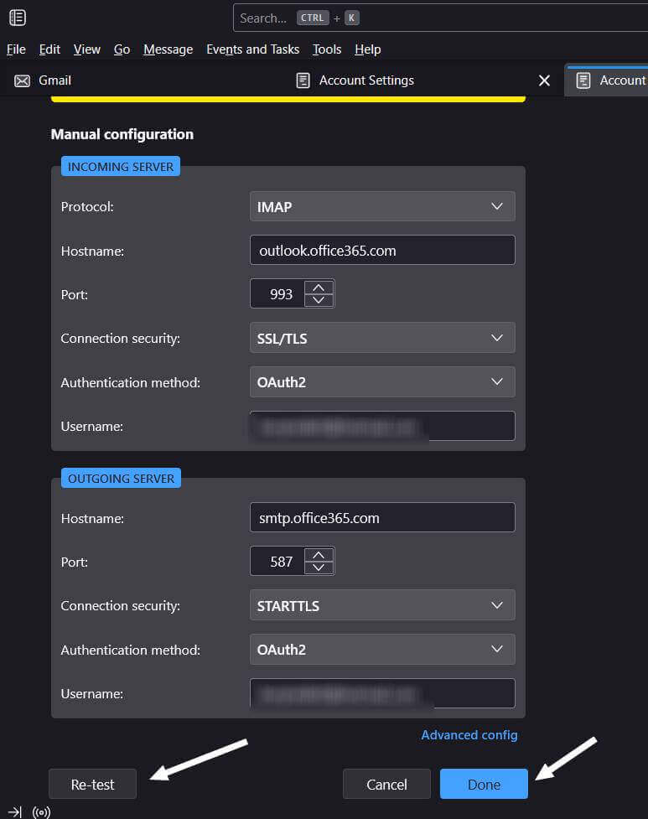Viewport: 648px width, 819px height.
Task: Open the View menu
Action: pyautogui.click(x=86, y=49)
